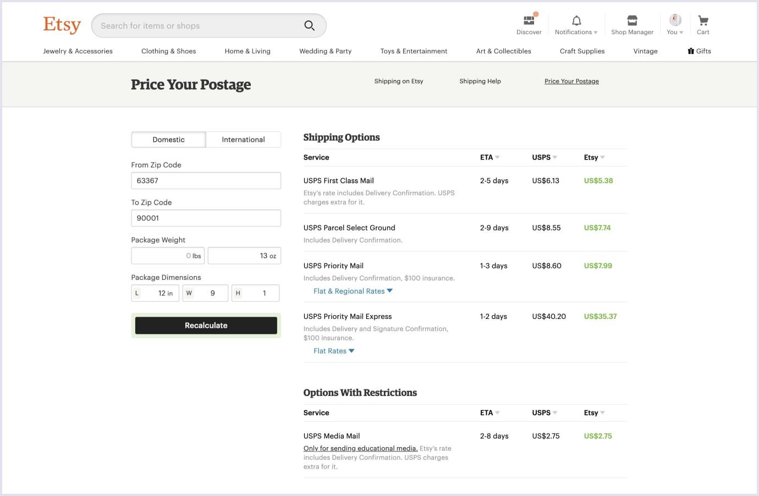
Task: Click USPS Parcel Select Ground service name
Action: tap(349, 228)
